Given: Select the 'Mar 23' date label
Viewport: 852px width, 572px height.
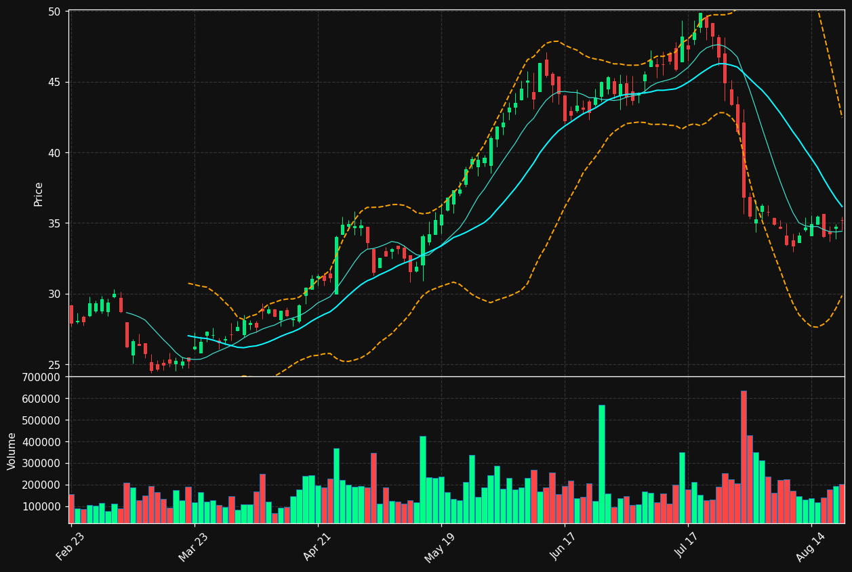Looking at the screenshot, I should pos(195,547).
